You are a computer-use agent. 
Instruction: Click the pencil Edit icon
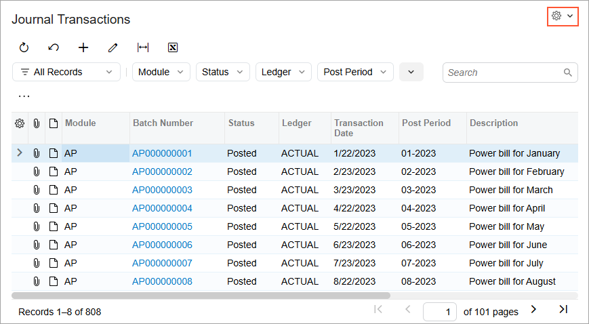click(x=113, y=47)
